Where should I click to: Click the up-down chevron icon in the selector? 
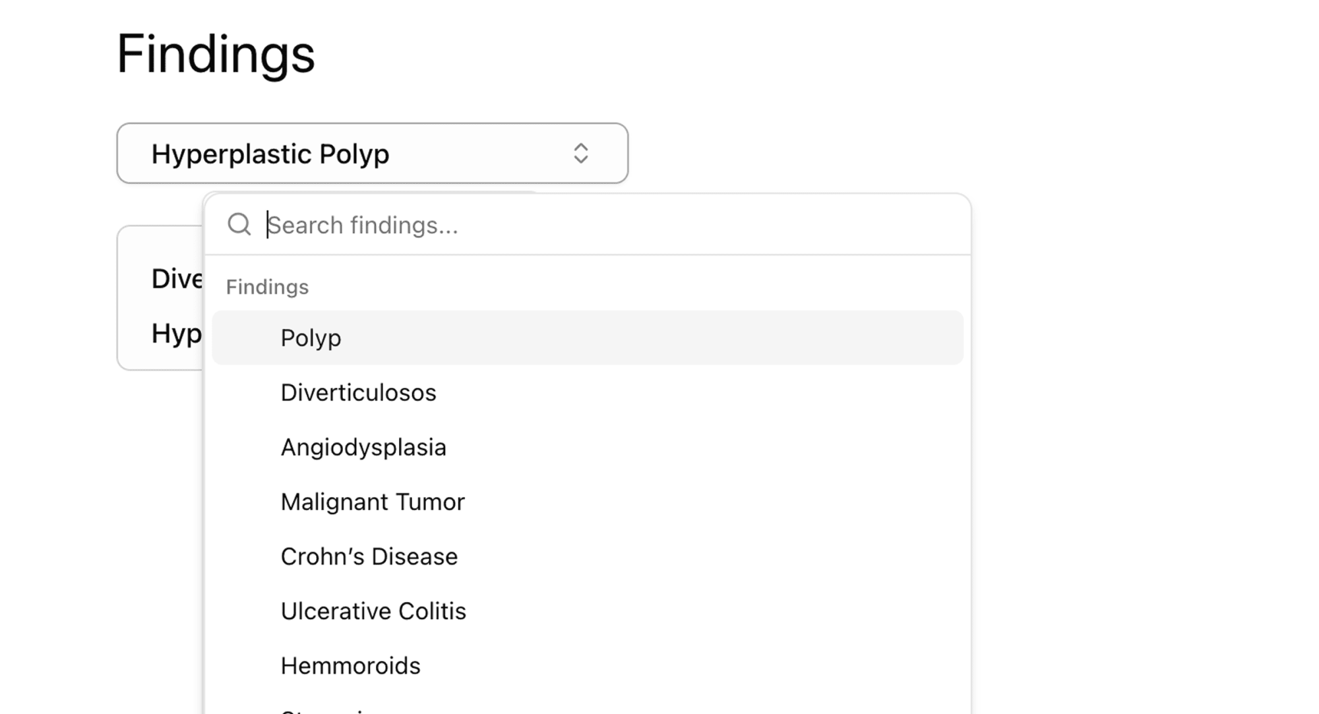click(580, 154)
